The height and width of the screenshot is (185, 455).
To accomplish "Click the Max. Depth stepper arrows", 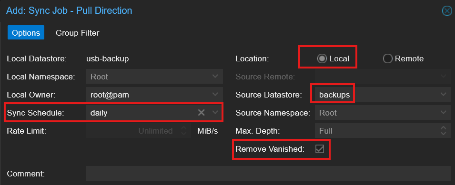I will [x=444, y=131].
